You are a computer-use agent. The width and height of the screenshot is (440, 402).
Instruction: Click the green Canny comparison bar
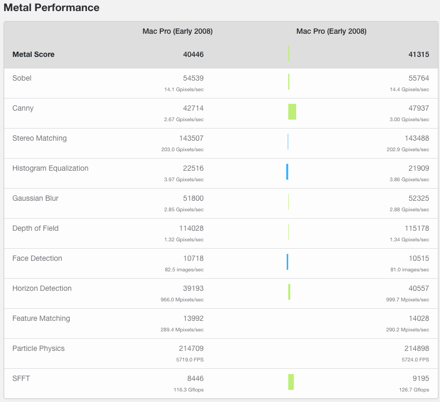coord(292,112)
